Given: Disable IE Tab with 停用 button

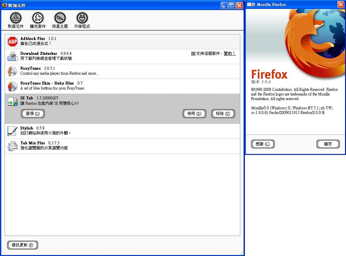Looking at the screenshot, I should [x=194, y=114].
